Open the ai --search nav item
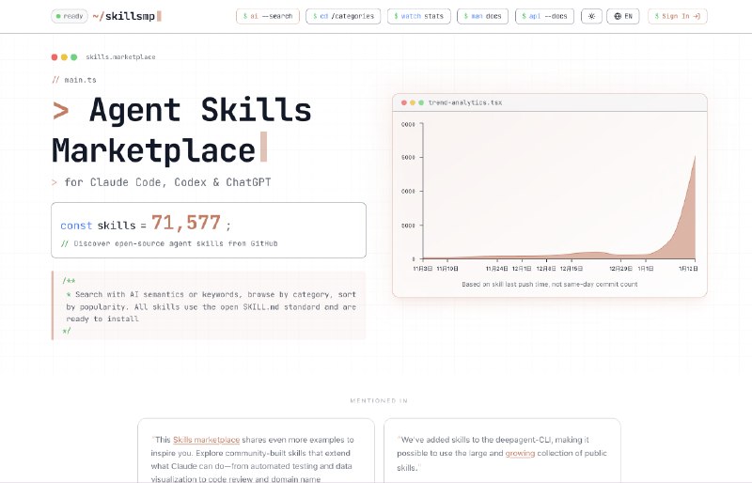 pos(267,16)
